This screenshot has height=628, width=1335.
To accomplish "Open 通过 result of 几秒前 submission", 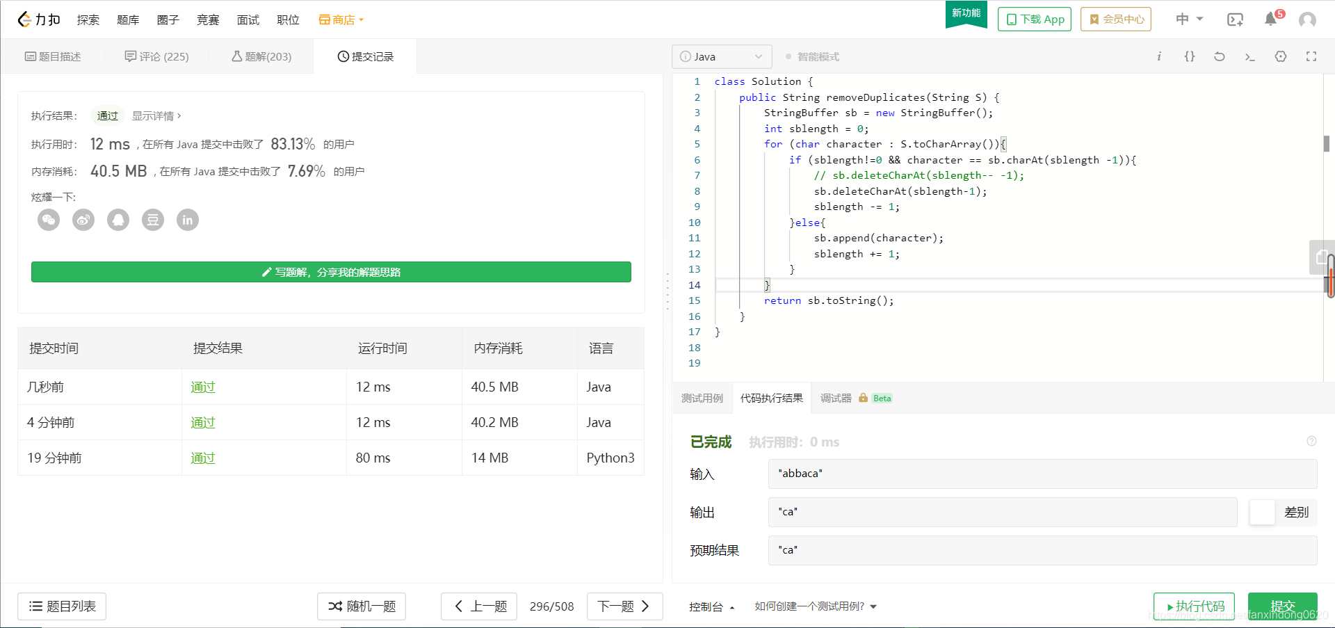I will 203,387.
